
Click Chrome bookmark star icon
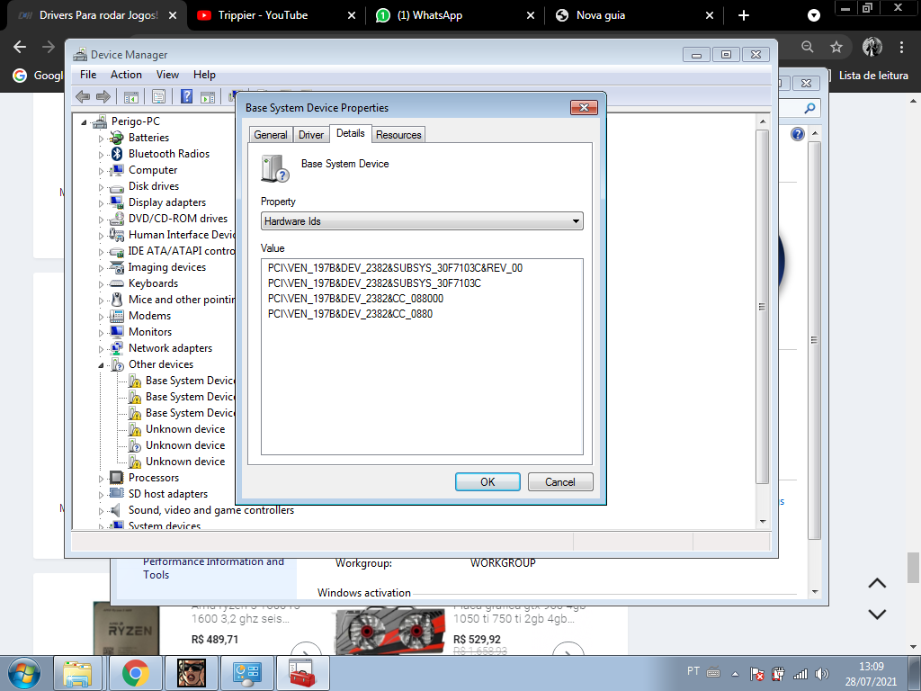[x=836, y=47]
